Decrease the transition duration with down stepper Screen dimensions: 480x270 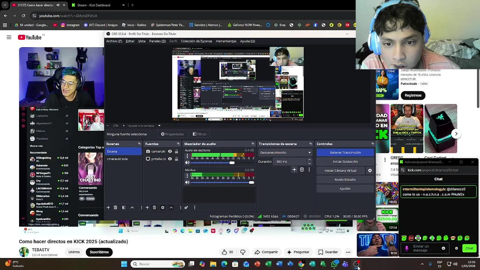pyautogui.click(x=309, y=163)
